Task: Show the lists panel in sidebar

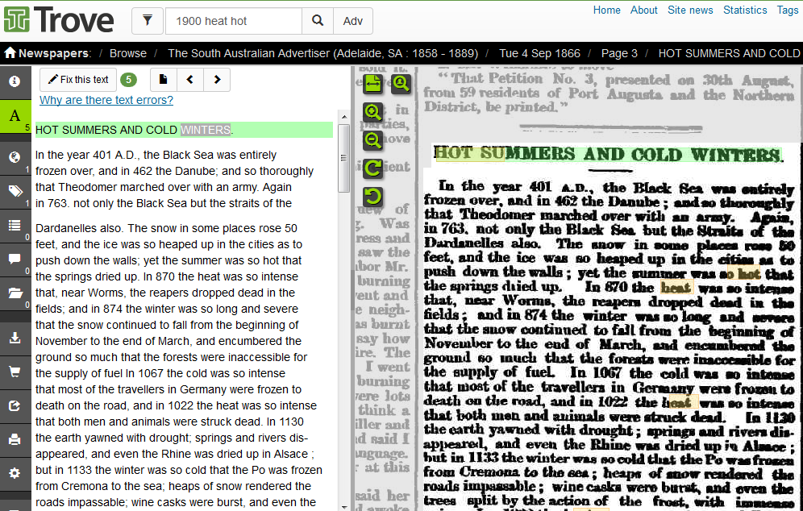Action: [x=15, y=225]
